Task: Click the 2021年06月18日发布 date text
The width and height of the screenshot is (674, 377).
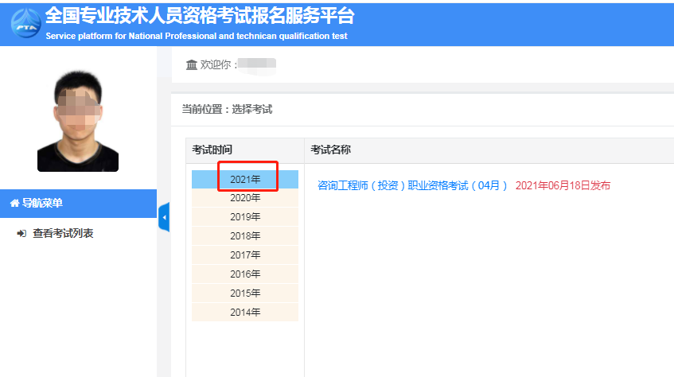Action: click(x=563, y=185)
